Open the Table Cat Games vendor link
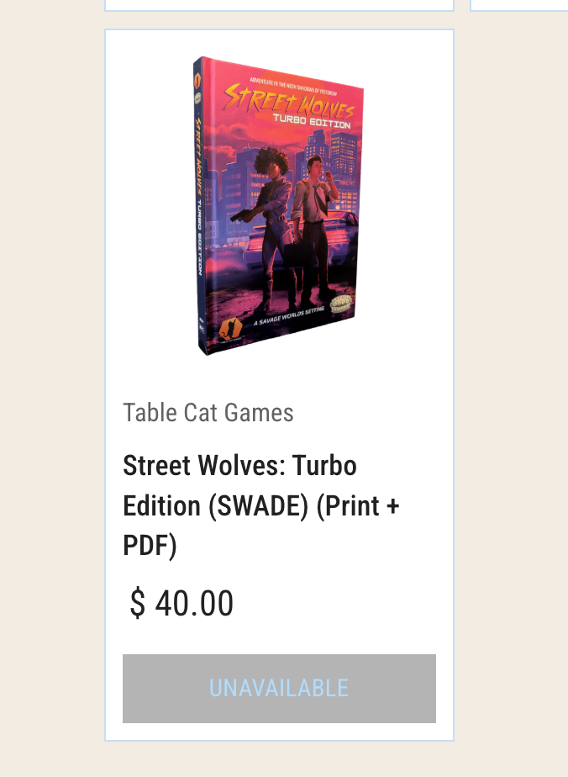Viewport: 568px width, 777px height. click(208, 413)
